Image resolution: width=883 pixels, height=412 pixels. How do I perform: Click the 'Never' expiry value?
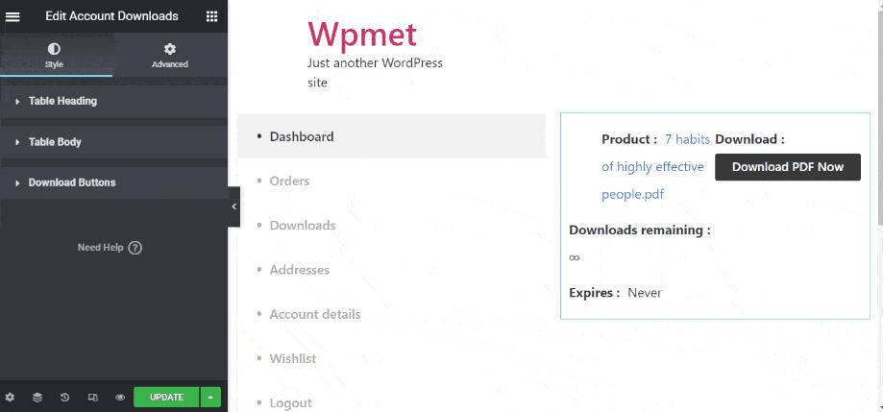click(x=645, y=293)
